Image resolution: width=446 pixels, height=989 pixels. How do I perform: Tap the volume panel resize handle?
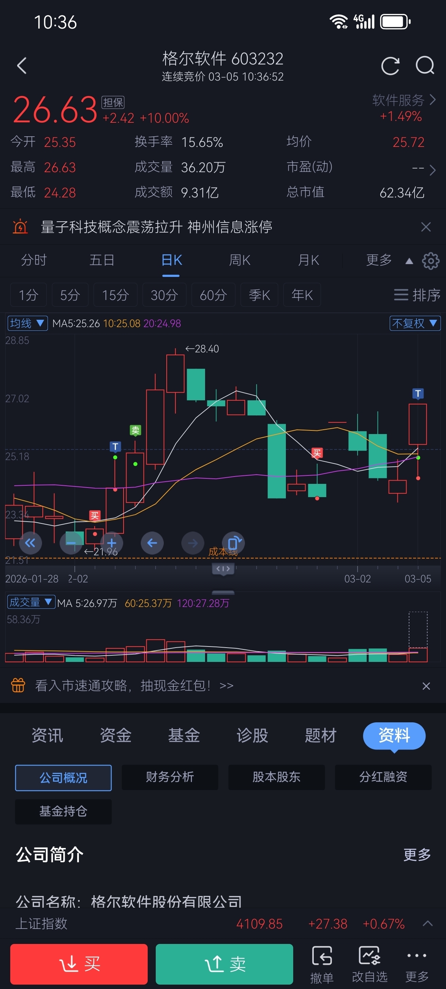[223, 592]
